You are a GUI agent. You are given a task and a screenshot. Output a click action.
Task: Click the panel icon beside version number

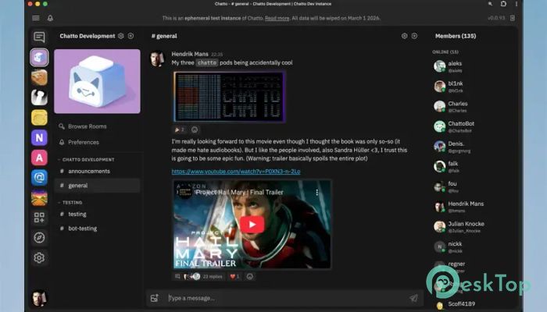pyautogui.click(x=513, y=18)
